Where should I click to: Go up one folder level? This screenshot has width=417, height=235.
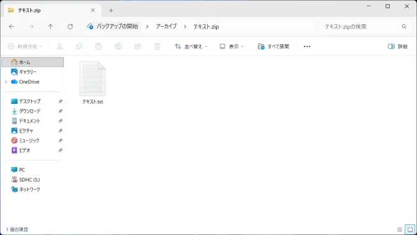pyautogui.click(x=50, y=26)
